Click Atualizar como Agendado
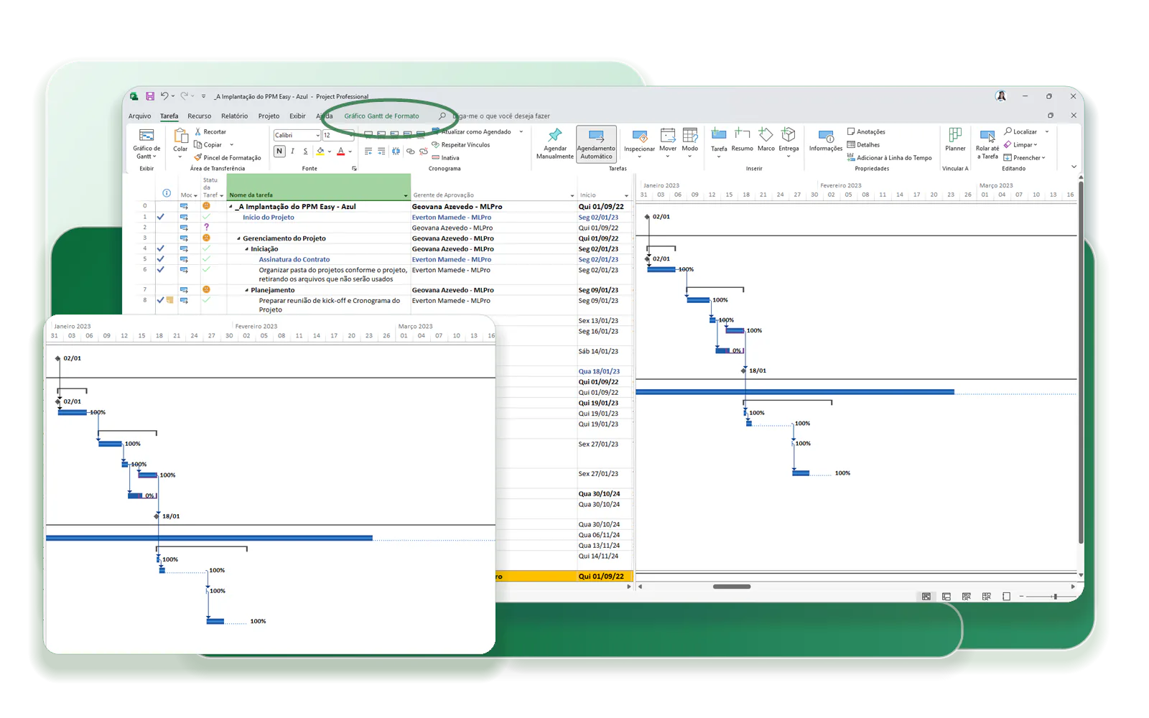1149x718 pixels. [472, 132]
